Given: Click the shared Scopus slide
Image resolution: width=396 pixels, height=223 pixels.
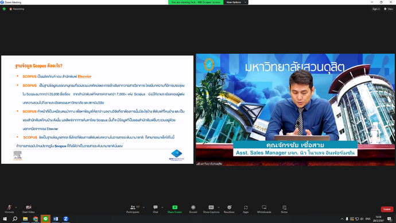Looking at the screenshot, I should pos(97,109).
